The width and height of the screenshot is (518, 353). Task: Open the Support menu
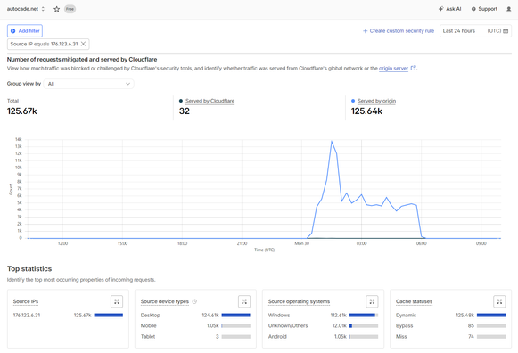click(484, 9)
